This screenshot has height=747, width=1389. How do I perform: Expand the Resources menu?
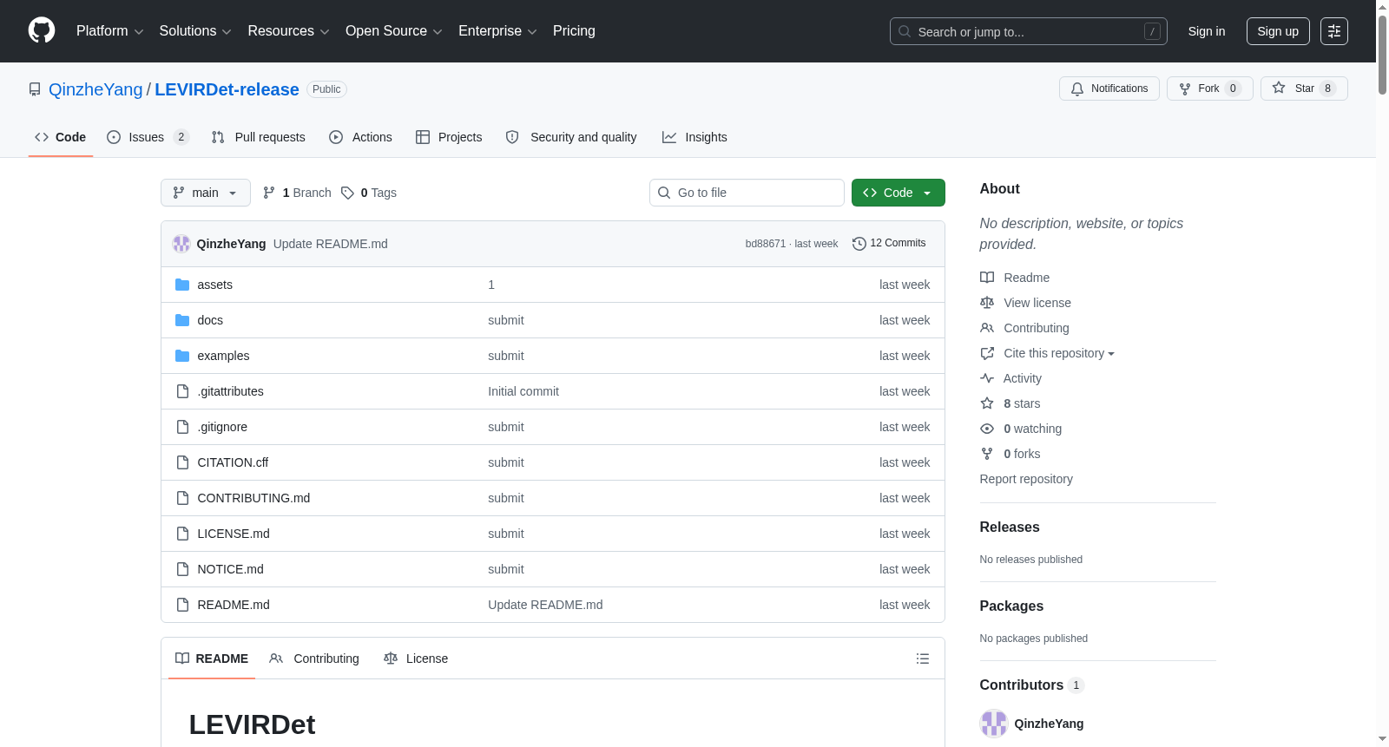tap(288, 31)
